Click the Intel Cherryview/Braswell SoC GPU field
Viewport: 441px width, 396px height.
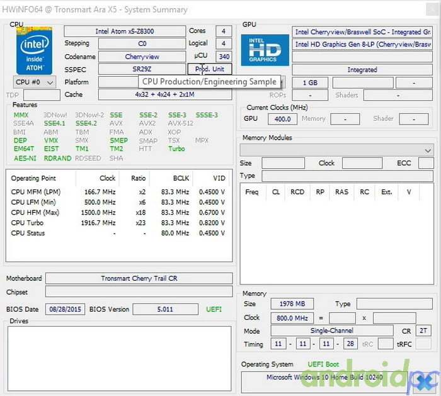pyautogui.click(x=362, y=31)
